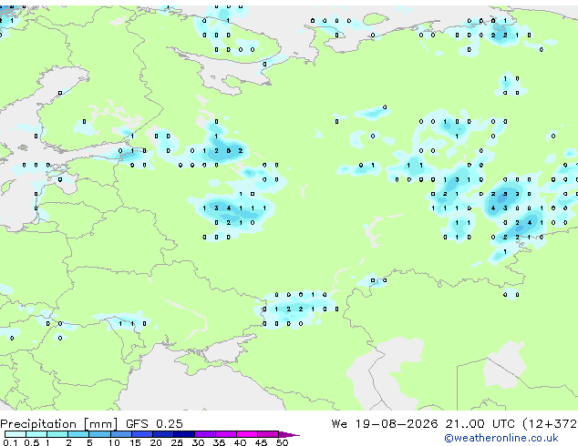Viewport: 578px width, 446px height.
Task: Select the '21:00 UTC' time label
Action: point(480,424)
